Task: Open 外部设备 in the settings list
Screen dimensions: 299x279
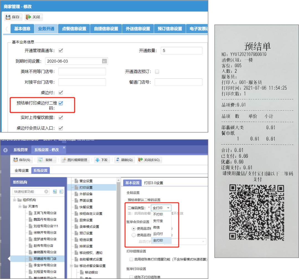Action: (86, 194)
